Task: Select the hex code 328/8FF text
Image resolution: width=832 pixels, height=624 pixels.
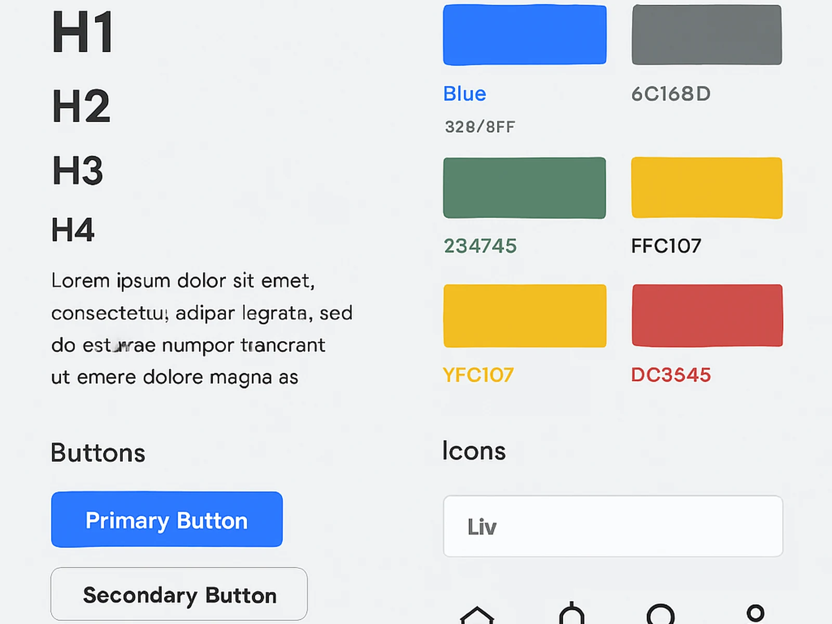Action: point(479,126)
